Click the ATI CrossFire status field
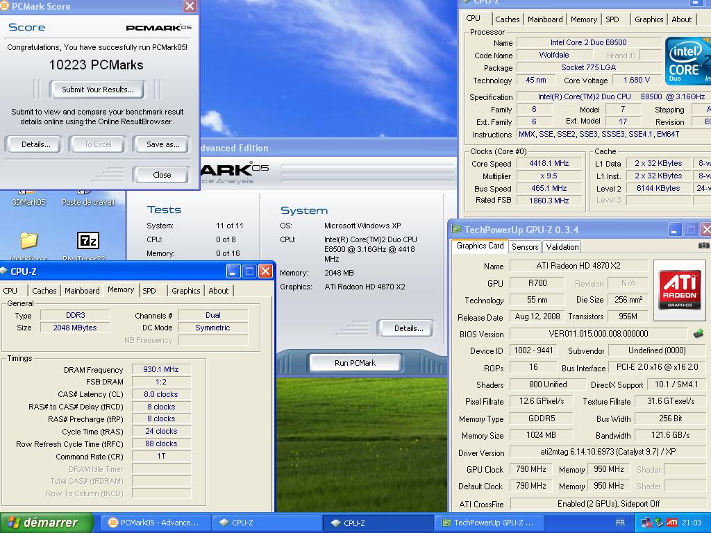This screenshot has height=533, width=711. 608,504
